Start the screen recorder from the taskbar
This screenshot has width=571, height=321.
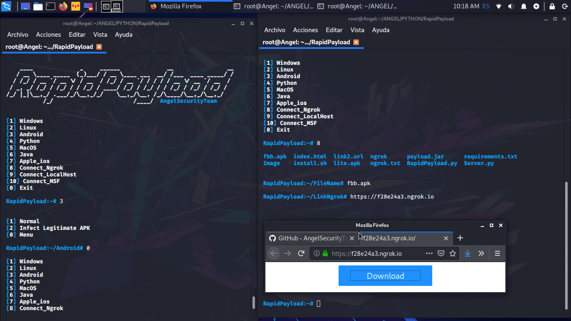(88, 6)
